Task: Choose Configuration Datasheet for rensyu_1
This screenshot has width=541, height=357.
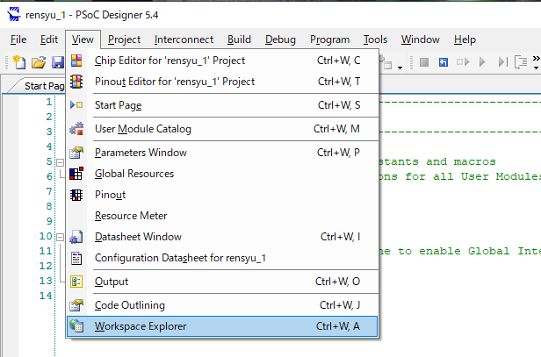Action: 222,258
